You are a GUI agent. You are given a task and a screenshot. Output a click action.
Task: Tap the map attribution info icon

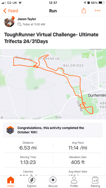(2, 117)
